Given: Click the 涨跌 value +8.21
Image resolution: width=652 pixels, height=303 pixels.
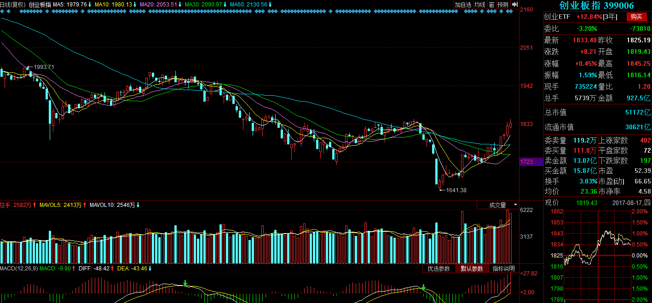Looking at the screenshot, I should (x=589, y=51).
